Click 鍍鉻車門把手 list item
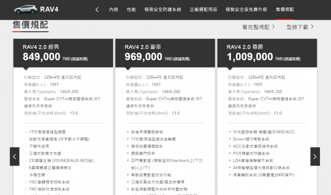 143,154
